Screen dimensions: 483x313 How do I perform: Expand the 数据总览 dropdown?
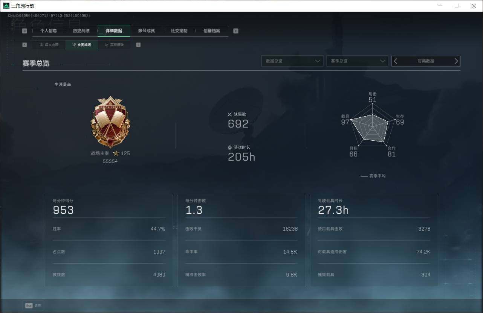coord(292,61)
